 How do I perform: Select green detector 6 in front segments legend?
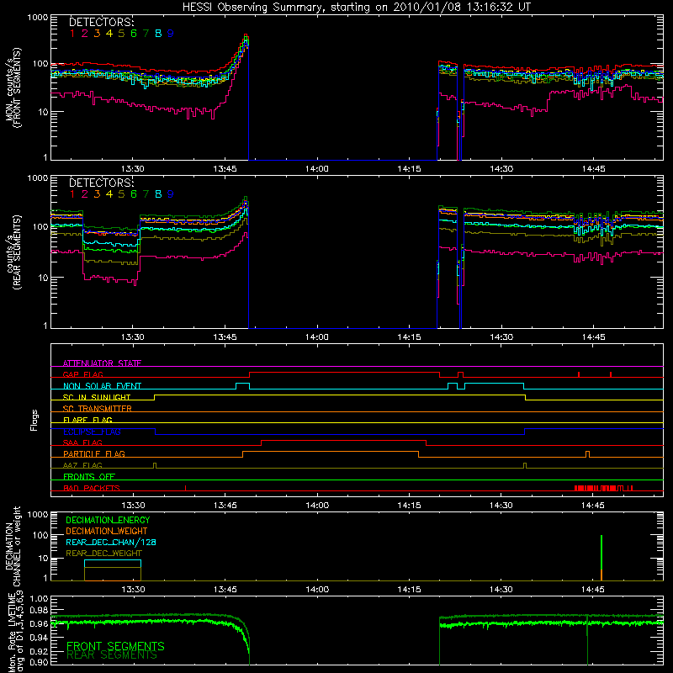pos(134,34)
